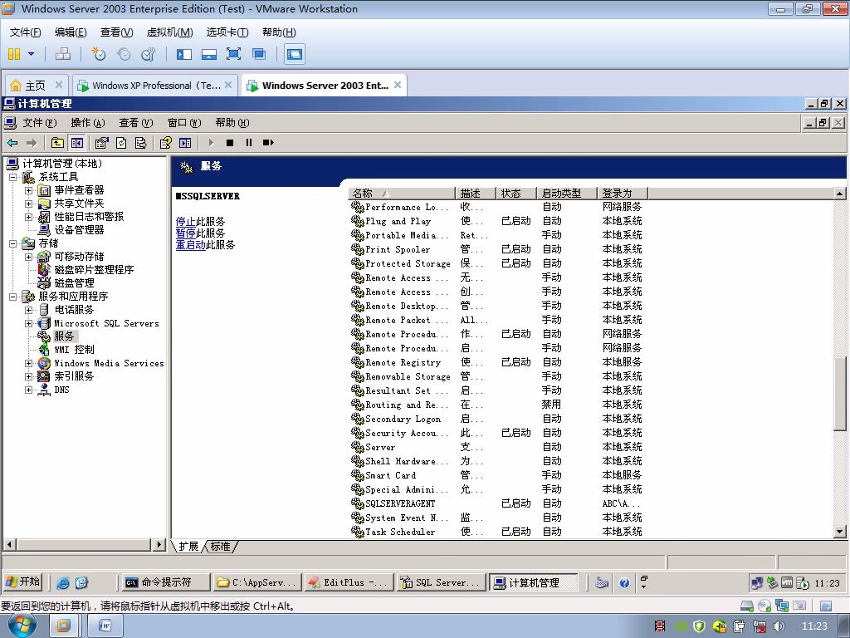Click the 重启动 service link
850x638 pixels.
pyautogui.click(x=190, y=245)
